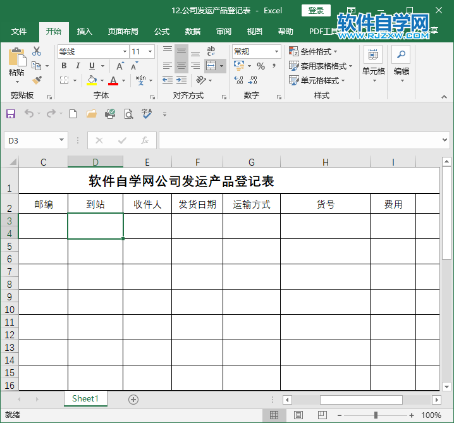Viewport: 454px width, 423px height.
Task: Toggle Italic formatting
Action: pos(78,66)
